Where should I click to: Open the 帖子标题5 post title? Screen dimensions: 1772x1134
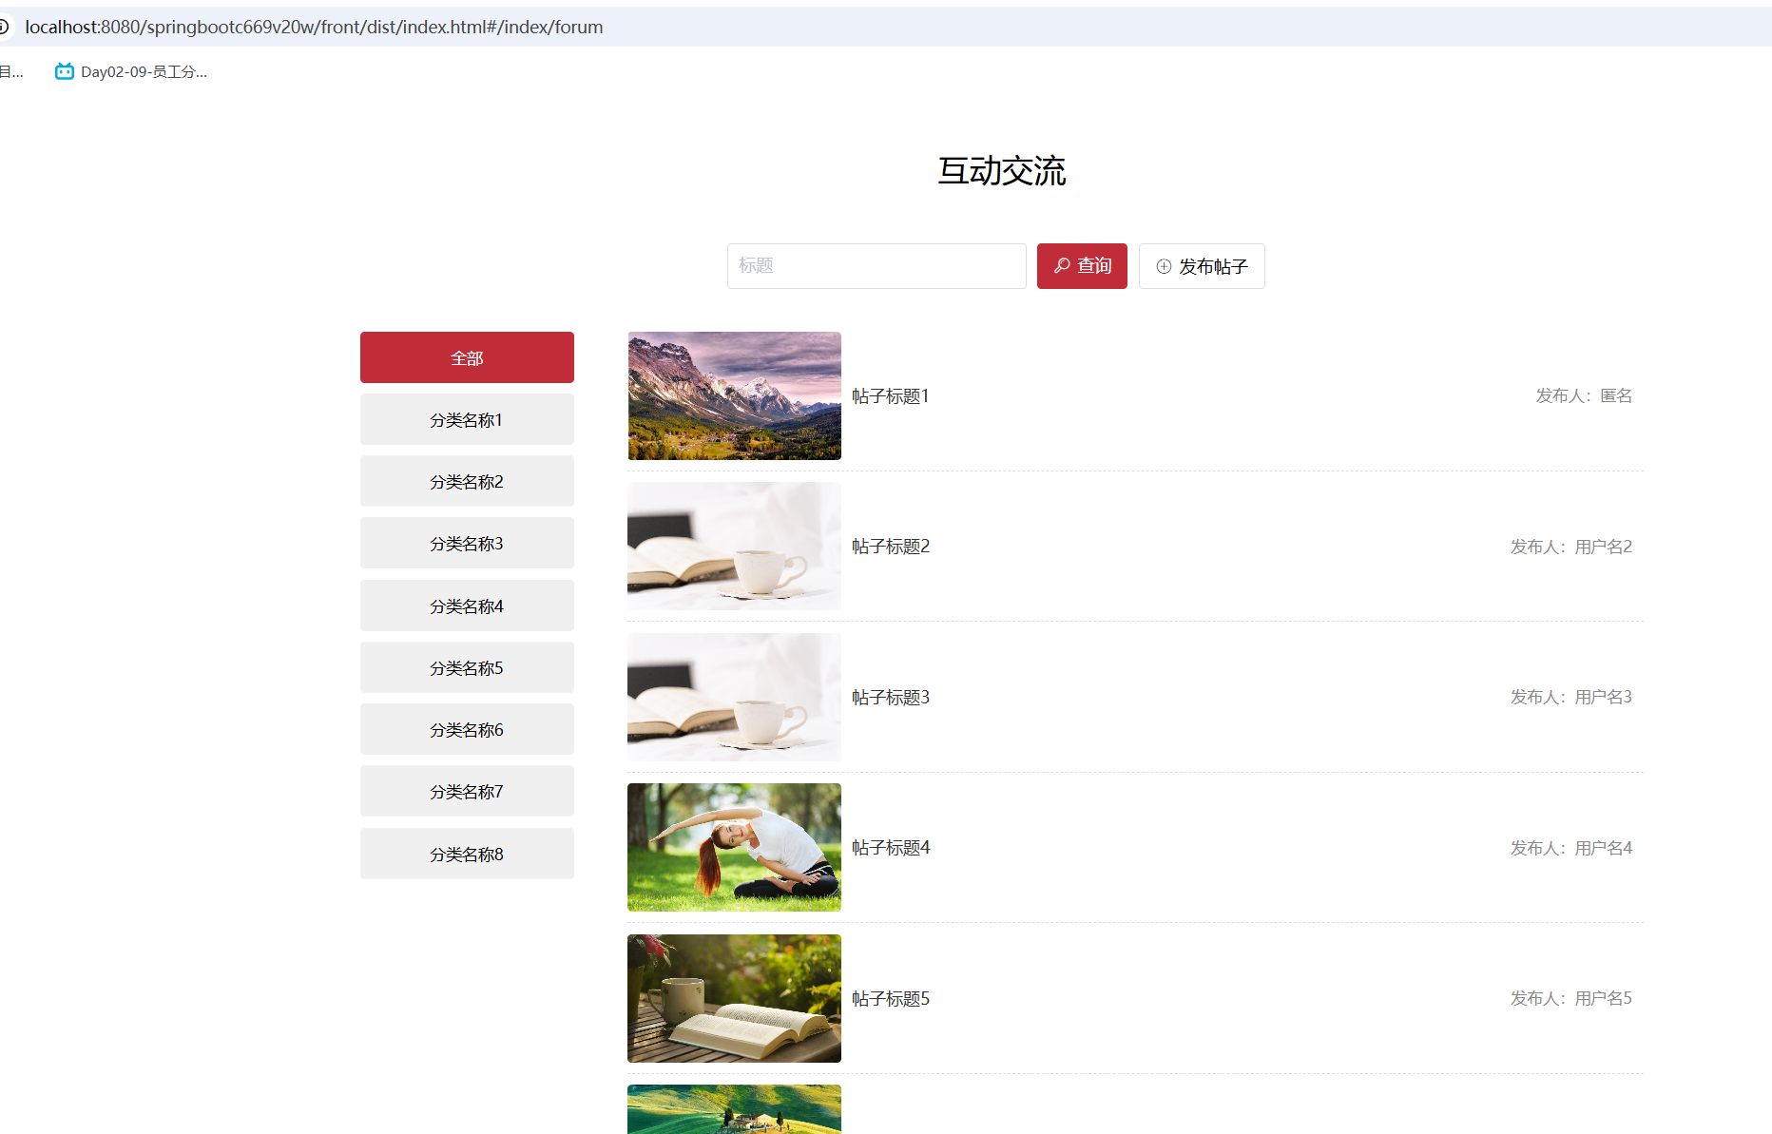891,998
